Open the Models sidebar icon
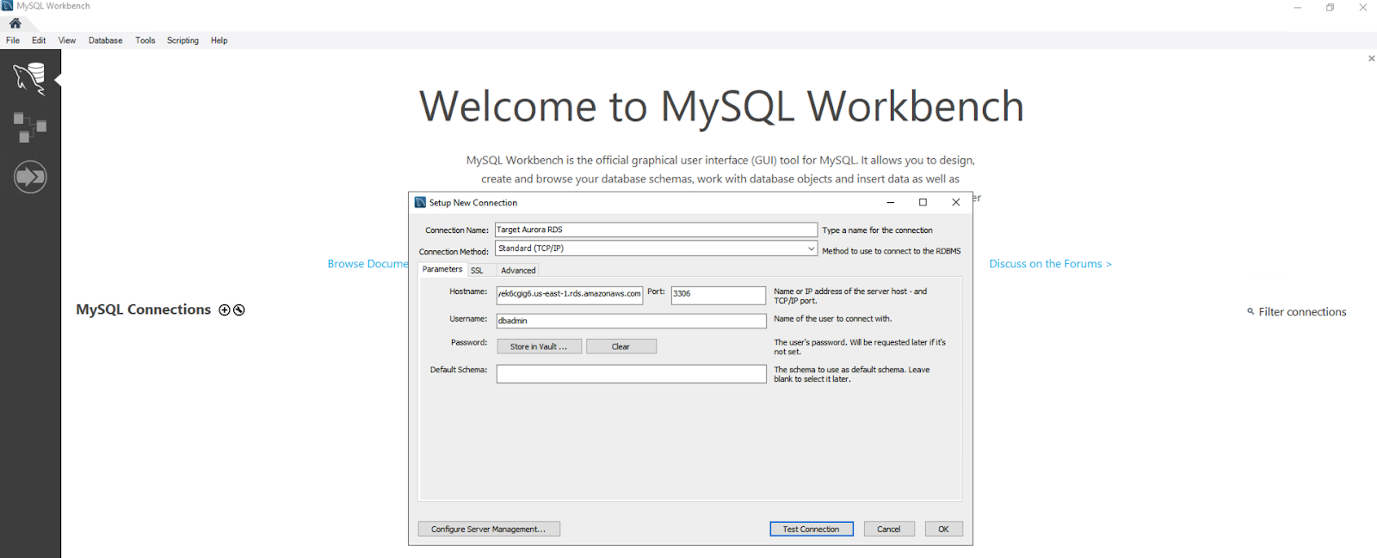 tap(30, 127)
